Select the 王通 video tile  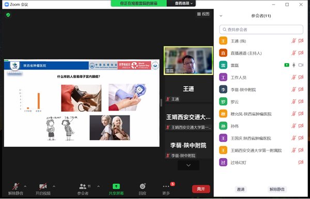189,89
